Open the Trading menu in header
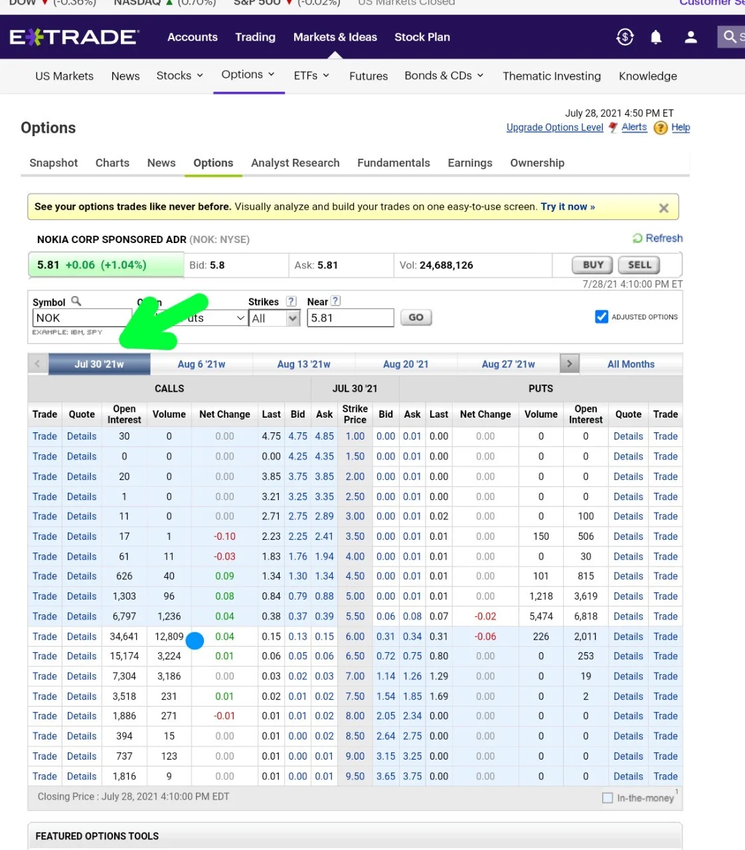The height and width of the screenshot is (850, 745). click(255, 37)
